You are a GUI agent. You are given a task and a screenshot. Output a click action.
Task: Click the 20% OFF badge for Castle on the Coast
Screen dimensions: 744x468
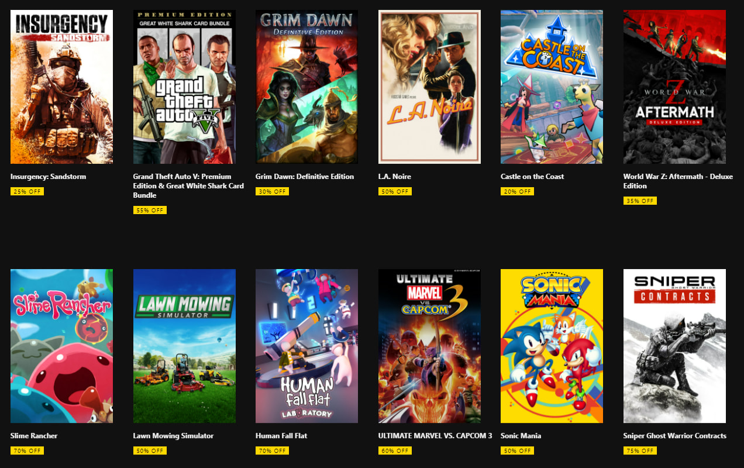tap(517, 191)
